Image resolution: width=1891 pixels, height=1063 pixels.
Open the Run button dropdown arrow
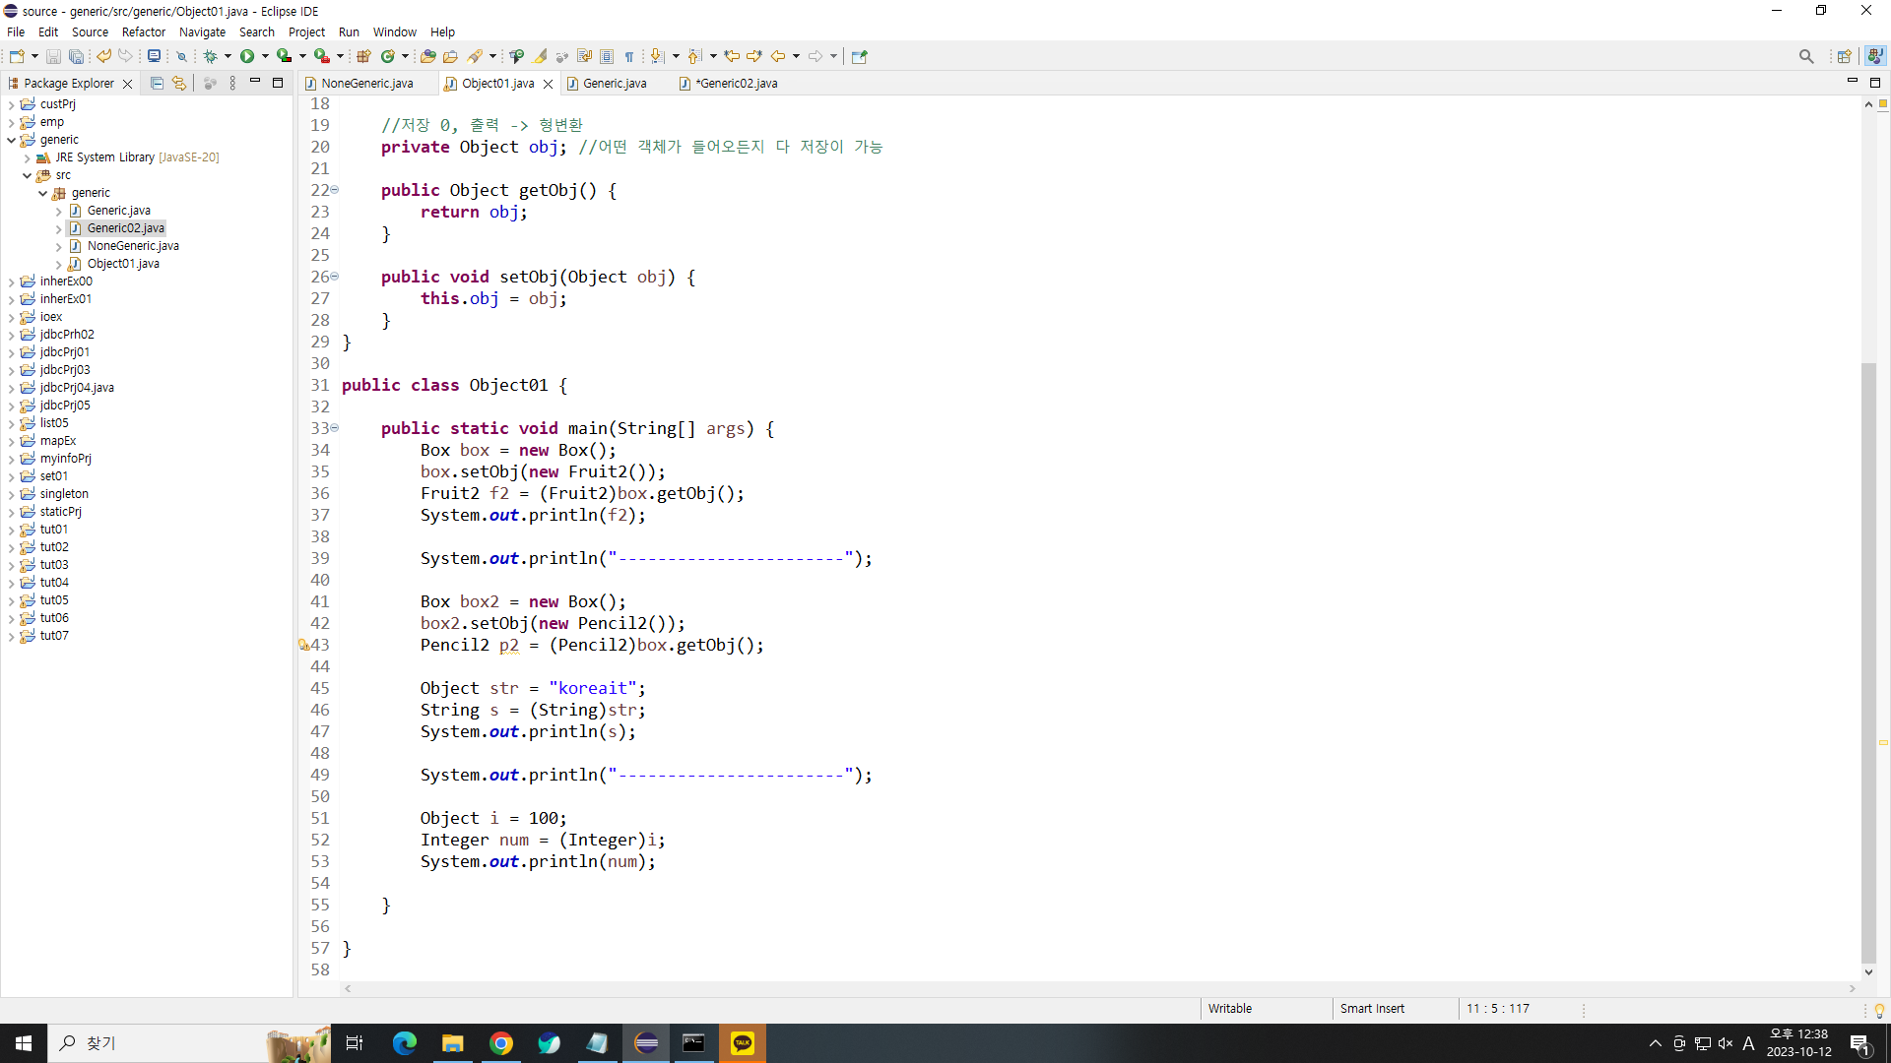click(x=265, y=56)
